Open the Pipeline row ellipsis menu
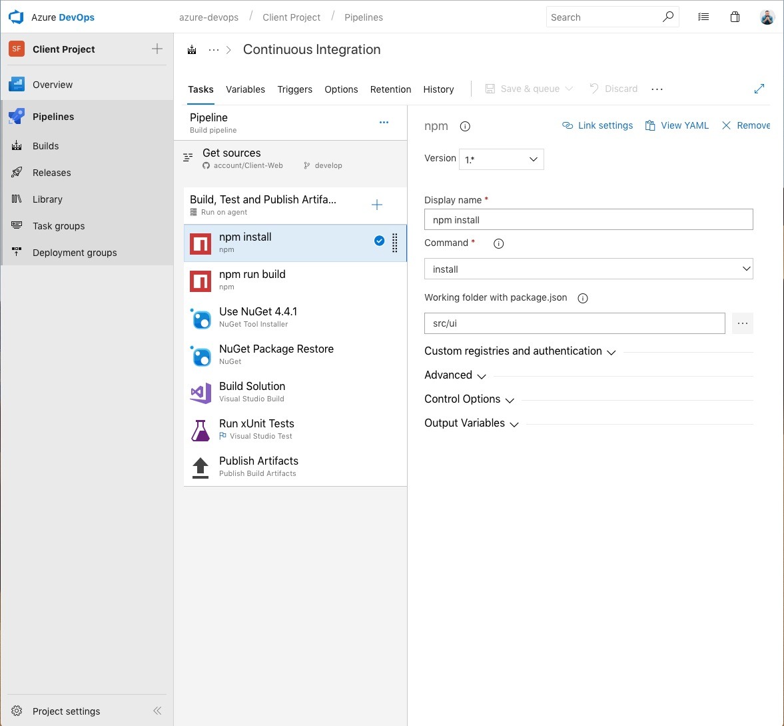Viewport: 784px width, 726px height. tap(384, 123)
